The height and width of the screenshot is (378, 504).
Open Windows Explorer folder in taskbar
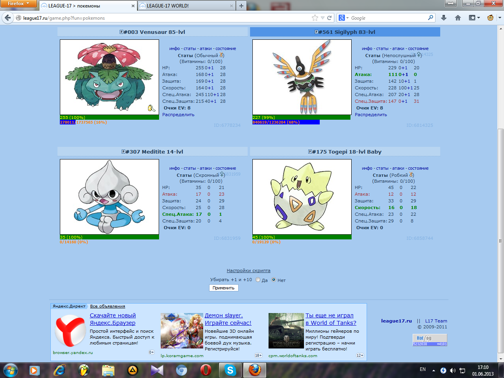click(x=108, y=370)
